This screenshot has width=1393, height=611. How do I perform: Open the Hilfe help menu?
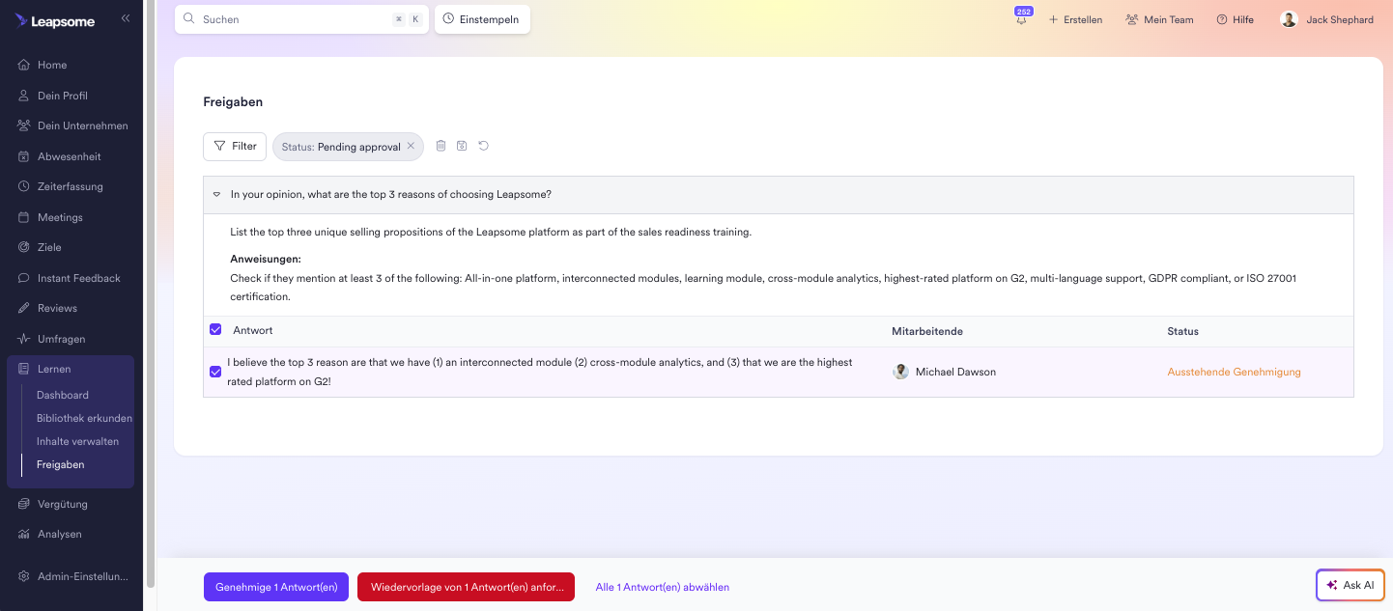tap(1235, 19)
